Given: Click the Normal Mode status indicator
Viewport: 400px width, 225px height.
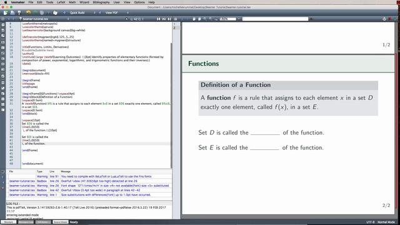Looking at the screenshot, I should [x=386, y=222].
